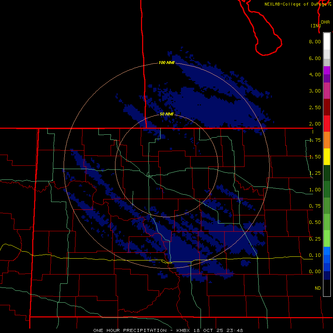Pick the yellow legend swatch
Image resolution: width=333 pixels, height=333 pixels.
[327, 157]
